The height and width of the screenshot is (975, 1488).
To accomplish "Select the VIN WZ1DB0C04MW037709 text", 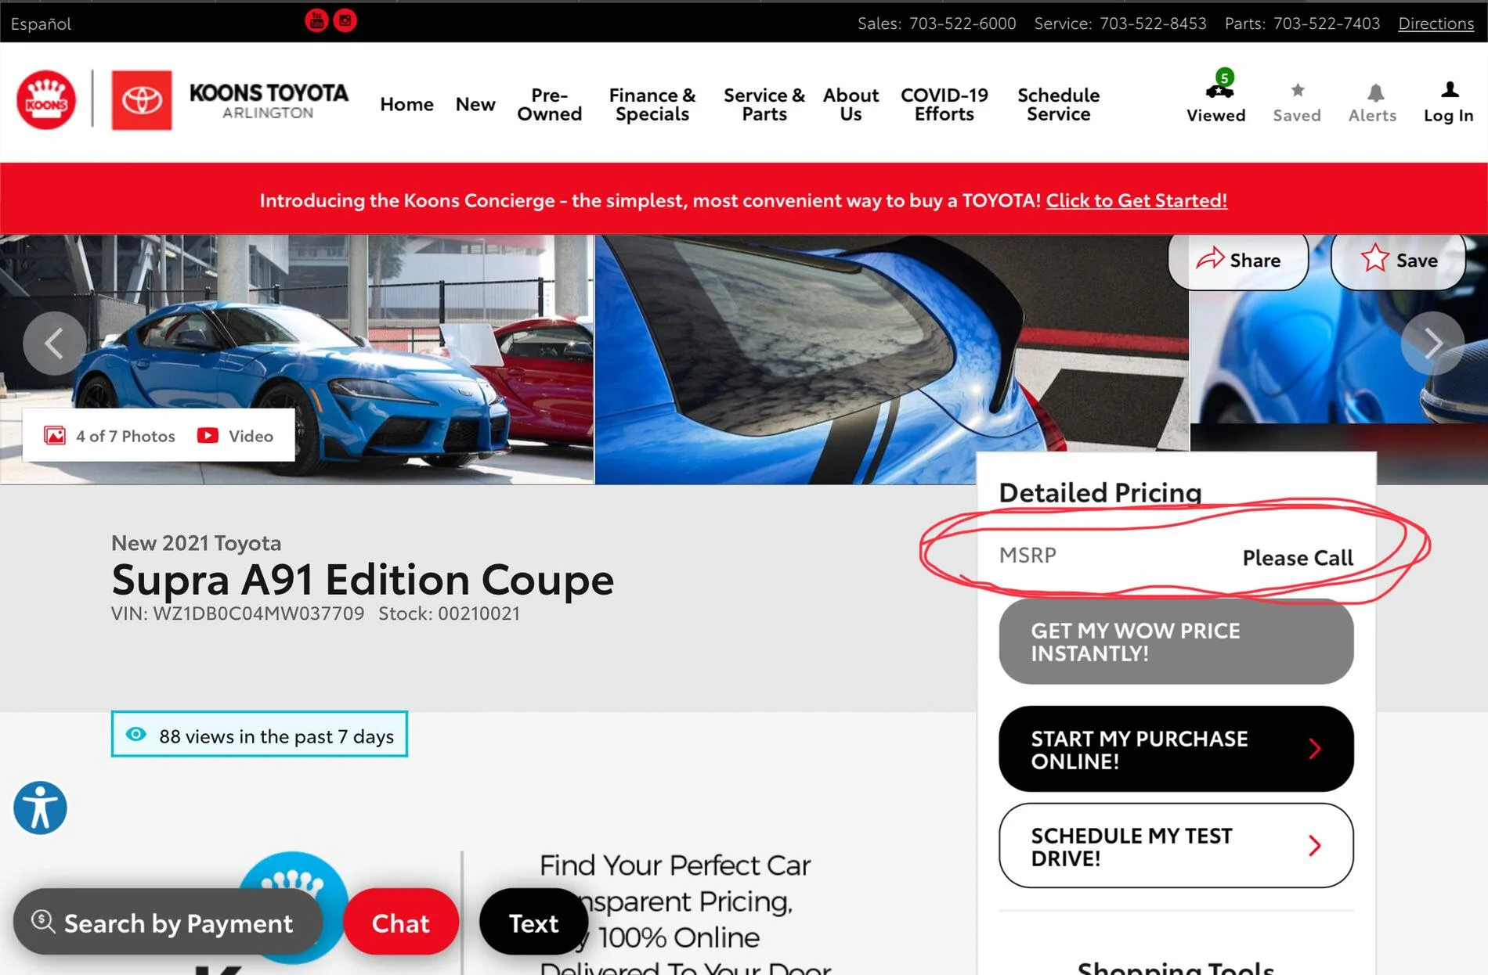I will tap(237, 613).
